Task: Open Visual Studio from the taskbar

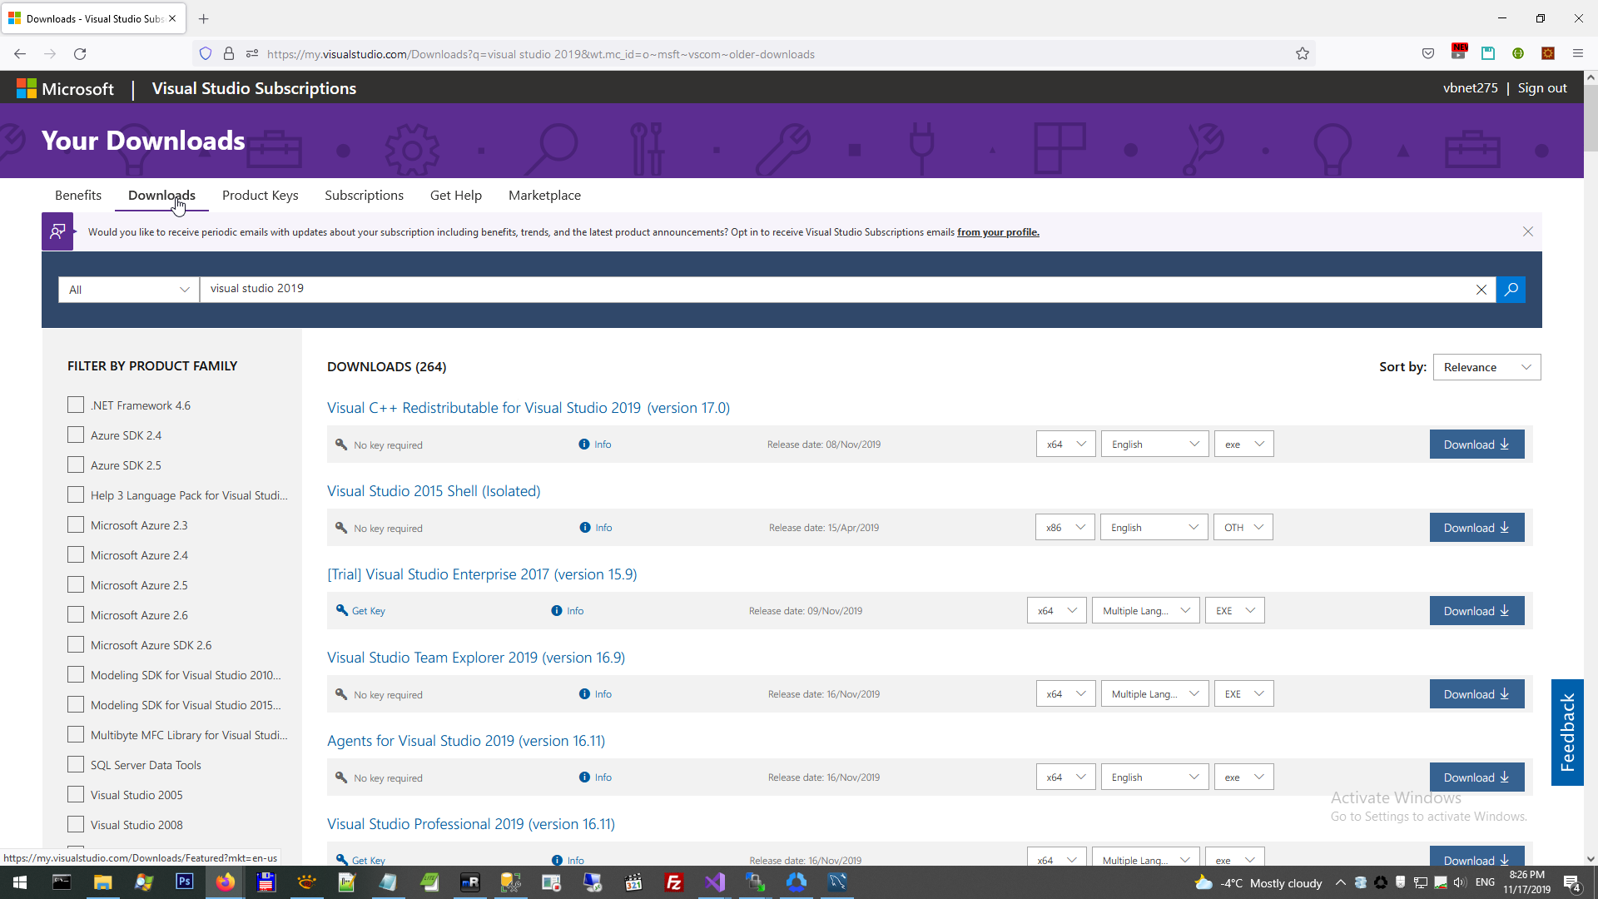Action: coord(715,882)
